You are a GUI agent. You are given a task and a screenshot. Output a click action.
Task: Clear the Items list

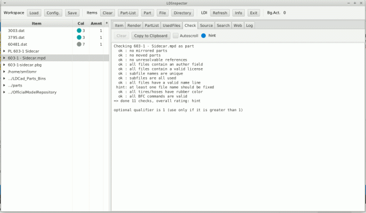(108, 13)
